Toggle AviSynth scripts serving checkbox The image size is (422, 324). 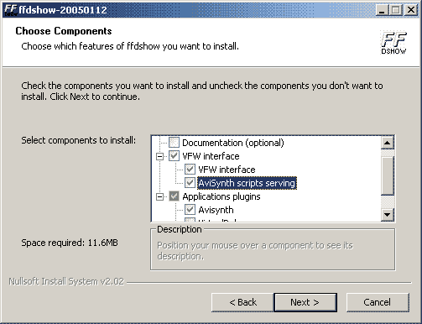(190, 183)
